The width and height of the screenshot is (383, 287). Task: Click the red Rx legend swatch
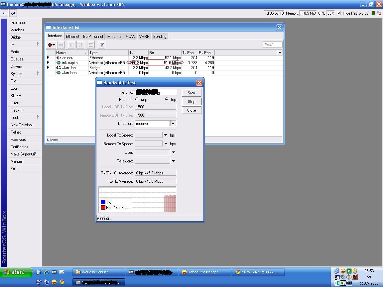[x=103, y=208]
